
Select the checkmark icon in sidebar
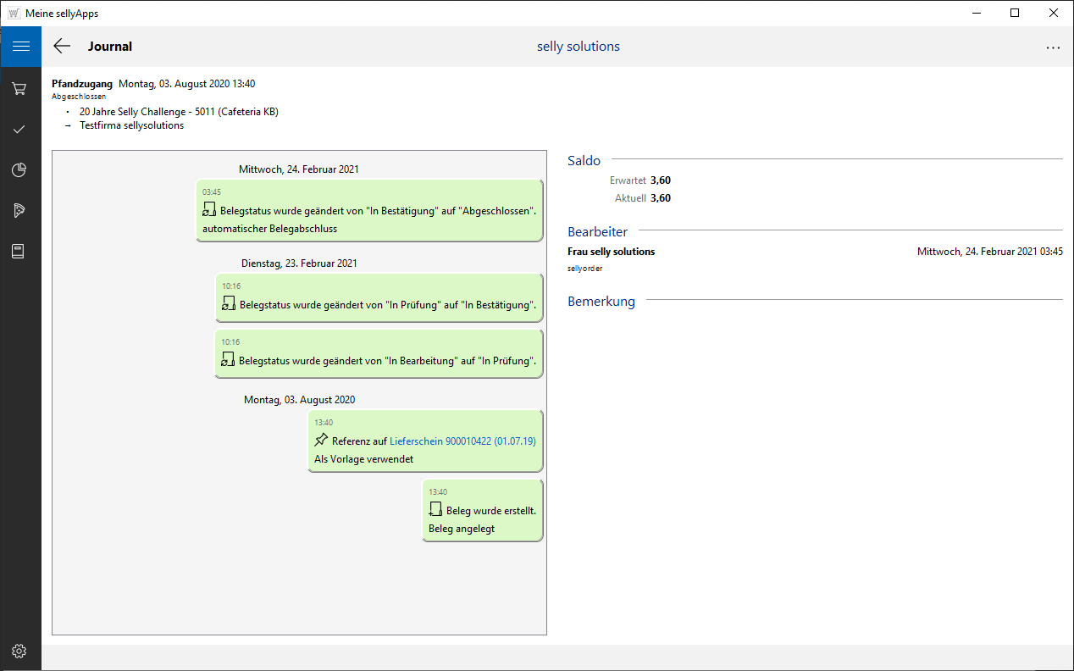(20, 130)
